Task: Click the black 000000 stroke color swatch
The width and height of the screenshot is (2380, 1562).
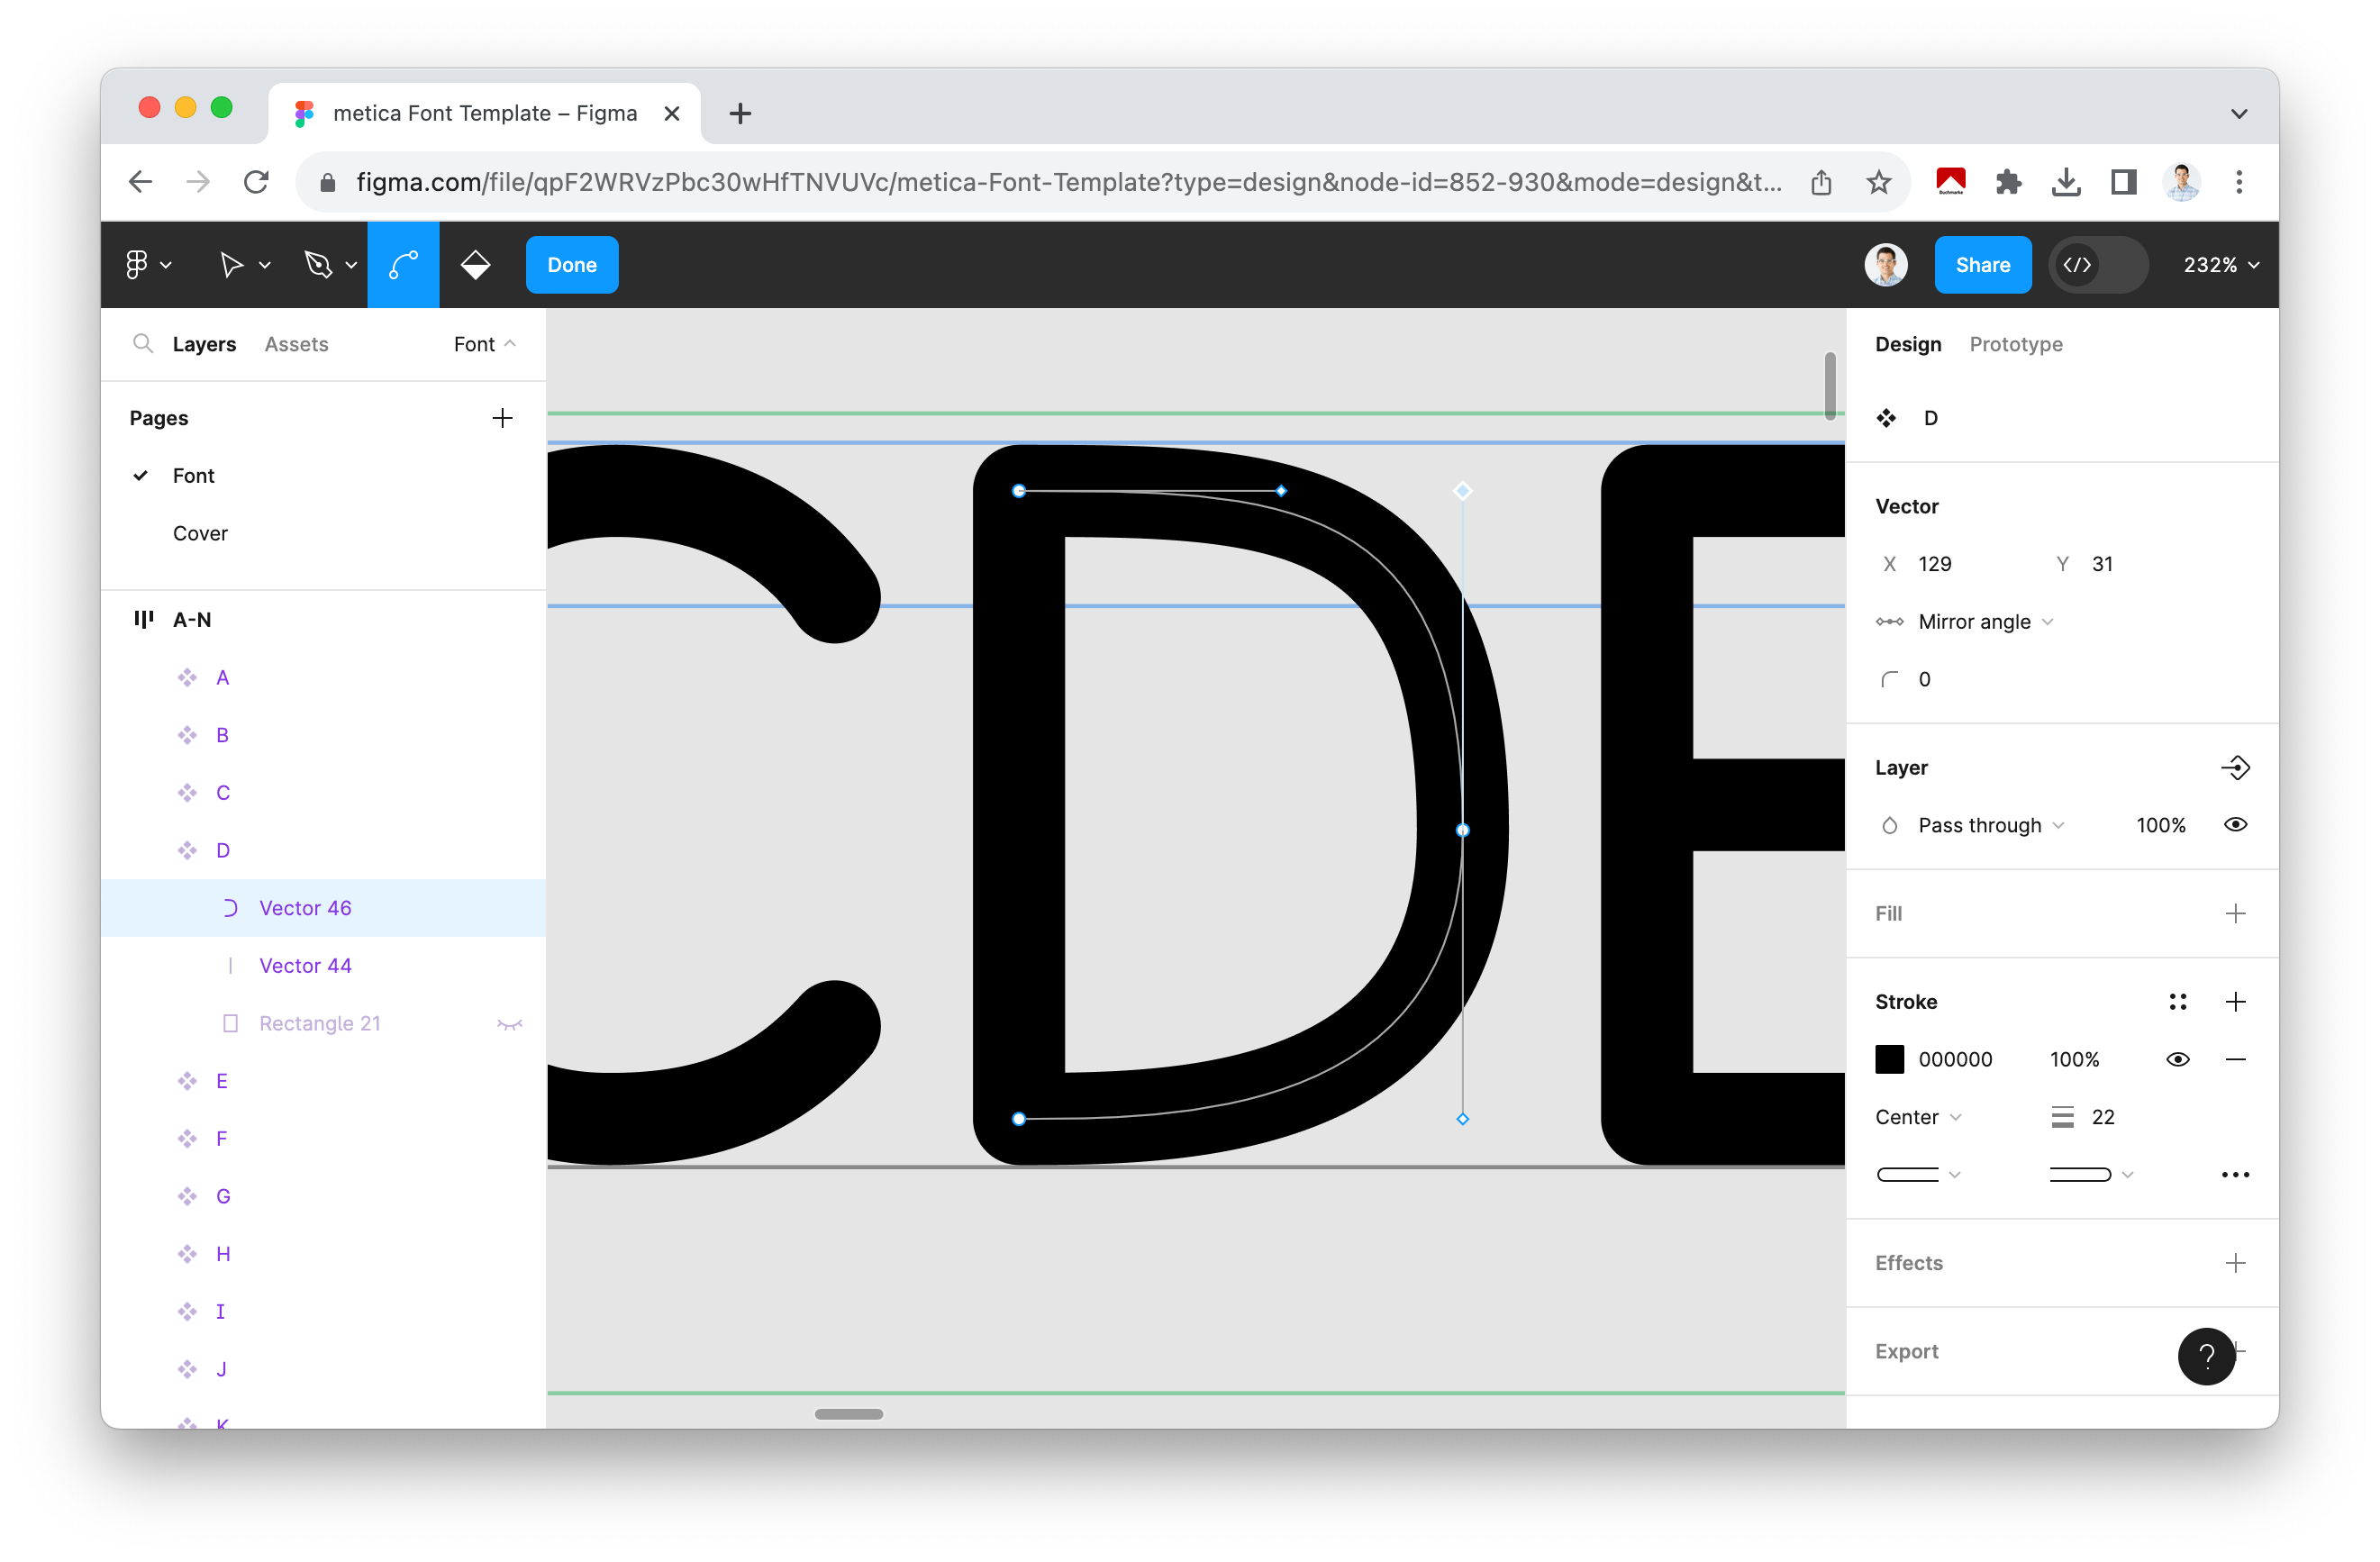Action: [1890, 1059]
